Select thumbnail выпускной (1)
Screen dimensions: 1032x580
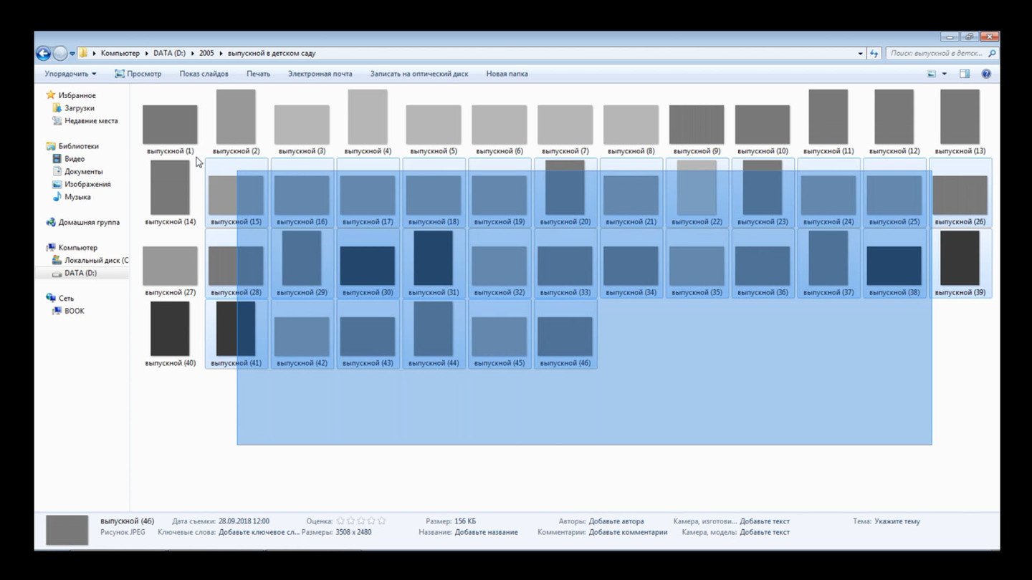(x=170, y=125)
